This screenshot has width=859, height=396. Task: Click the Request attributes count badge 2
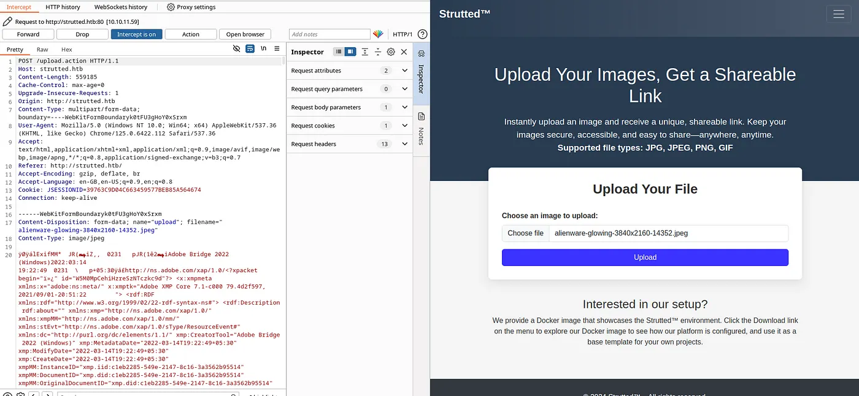coord(385,70)
